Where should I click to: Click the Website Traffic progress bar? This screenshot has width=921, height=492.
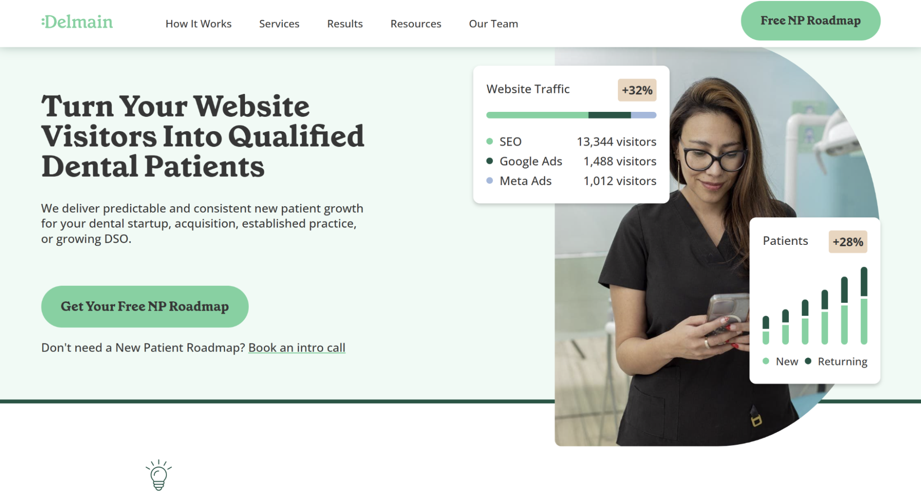(x=571, y=115)
